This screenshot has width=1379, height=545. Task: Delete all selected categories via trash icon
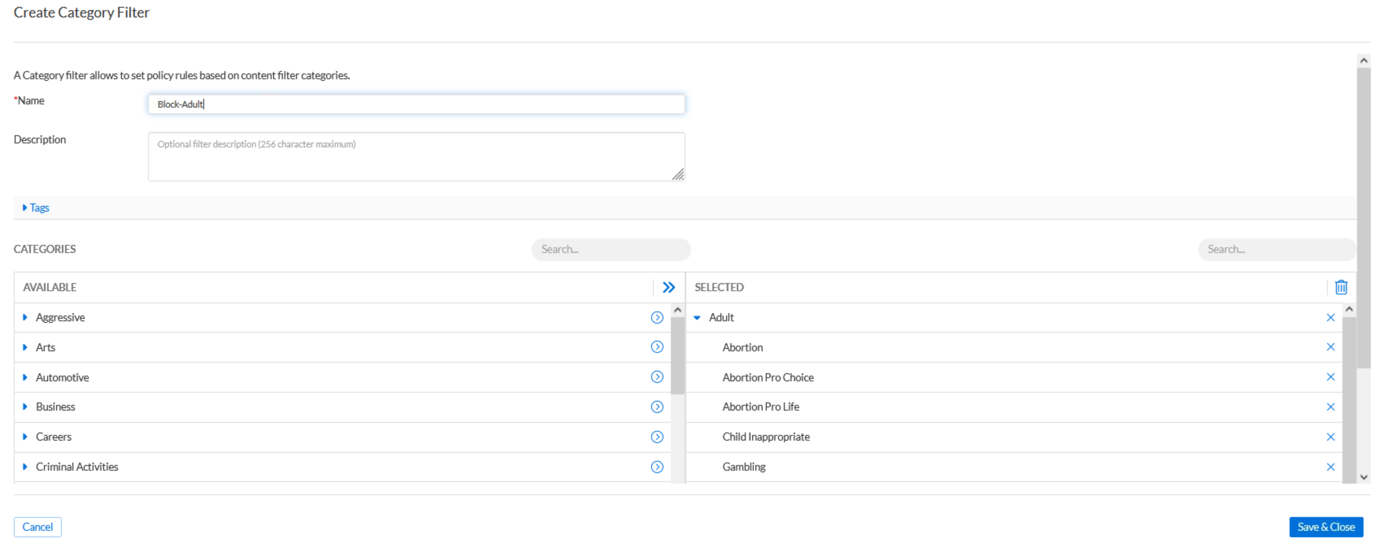[1340, 287]
